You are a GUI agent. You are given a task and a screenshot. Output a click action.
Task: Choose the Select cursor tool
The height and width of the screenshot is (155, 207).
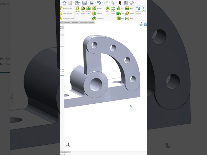click(113, 3)
